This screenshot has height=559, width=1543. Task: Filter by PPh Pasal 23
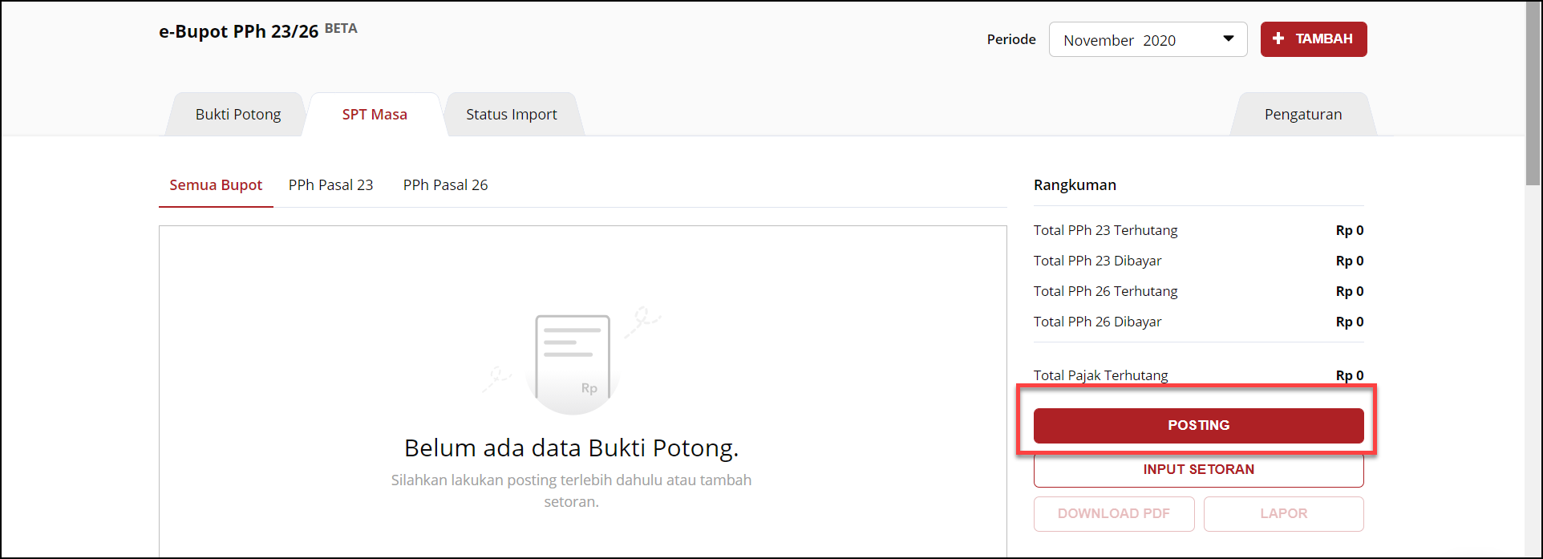(330, 185)
